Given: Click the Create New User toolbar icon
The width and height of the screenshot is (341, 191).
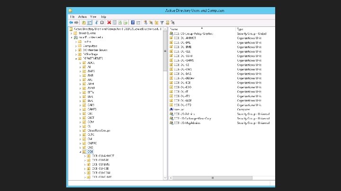Looking at the screenshot, I should (x=145, y=23).
